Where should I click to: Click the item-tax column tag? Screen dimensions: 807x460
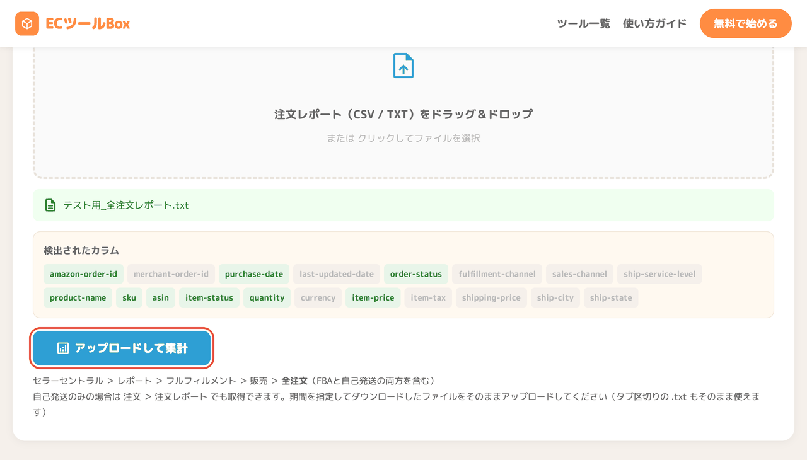click(429, 297)
